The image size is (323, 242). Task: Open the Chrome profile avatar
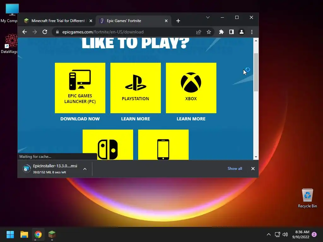point(241,32)
